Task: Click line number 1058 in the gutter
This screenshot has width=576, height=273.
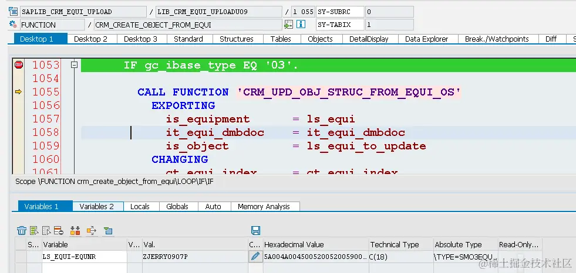Action: coord(46,132)
